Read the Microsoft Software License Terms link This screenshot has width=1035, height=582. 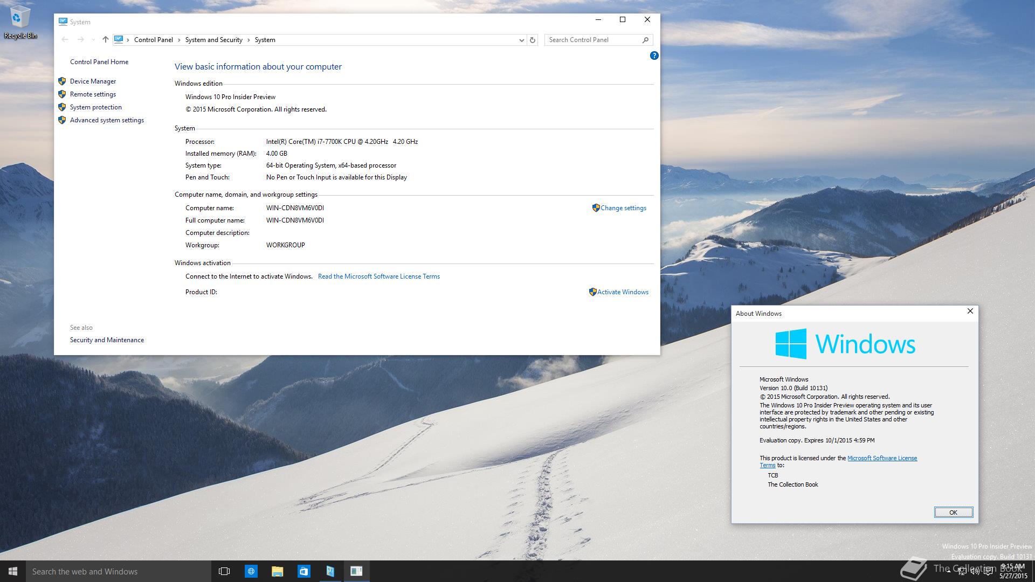pyautogui.click(x=379, y=276)
